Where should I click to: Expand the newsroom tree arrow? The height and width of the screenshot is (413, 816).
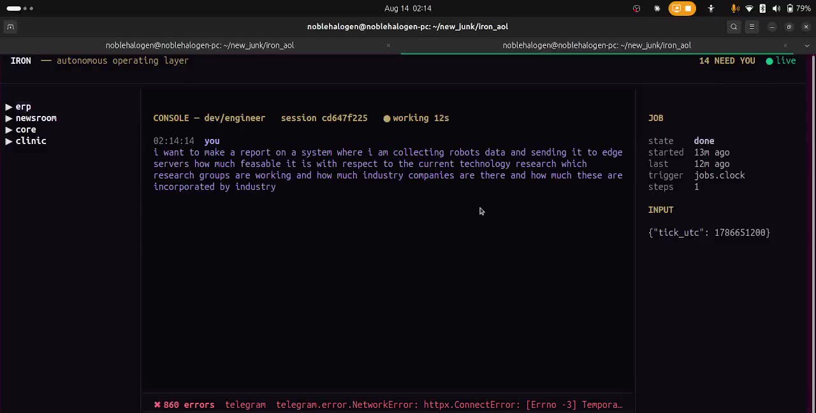[x=9, y=119]
